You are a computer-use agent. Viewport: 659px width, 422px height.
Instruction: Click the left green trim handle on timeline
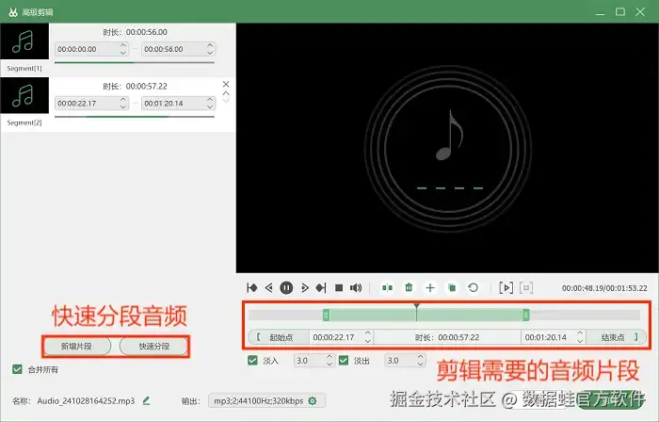[x=326, y=315]
